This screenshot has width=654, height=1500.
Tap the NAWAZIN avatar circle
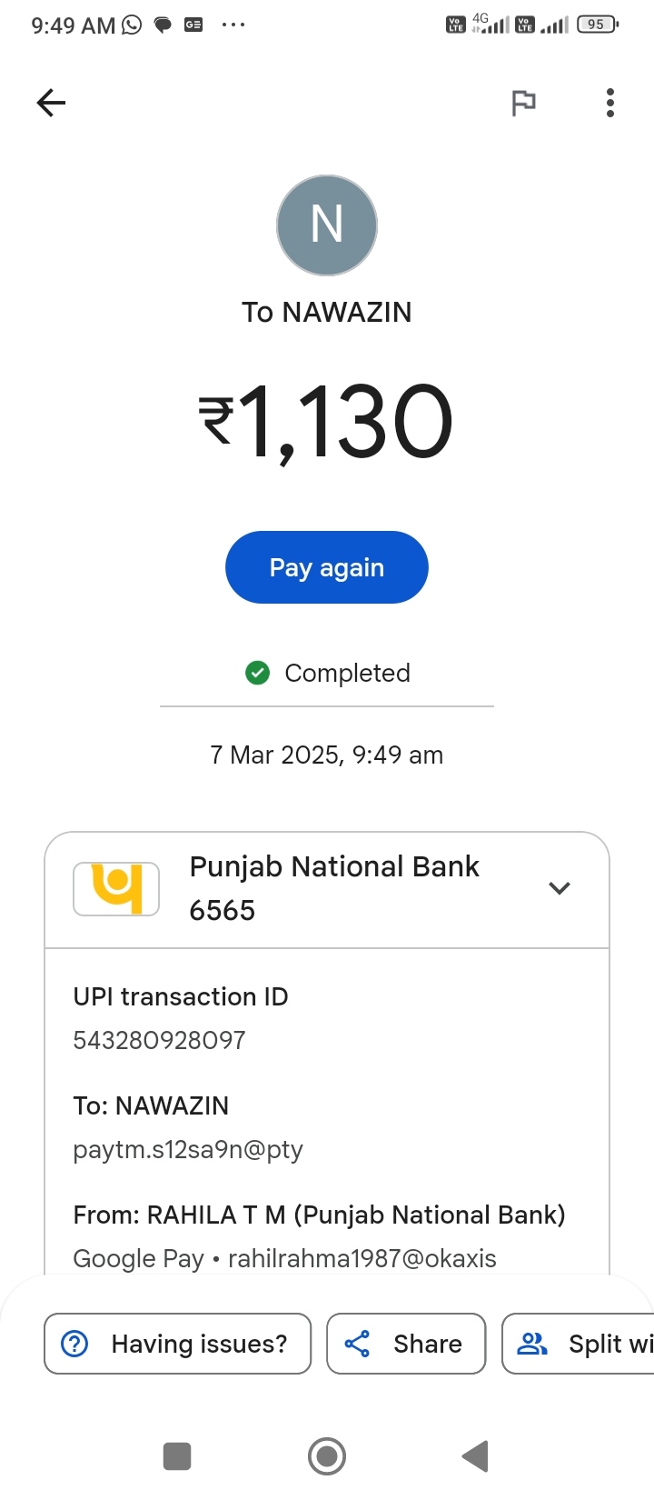point(327,225)
